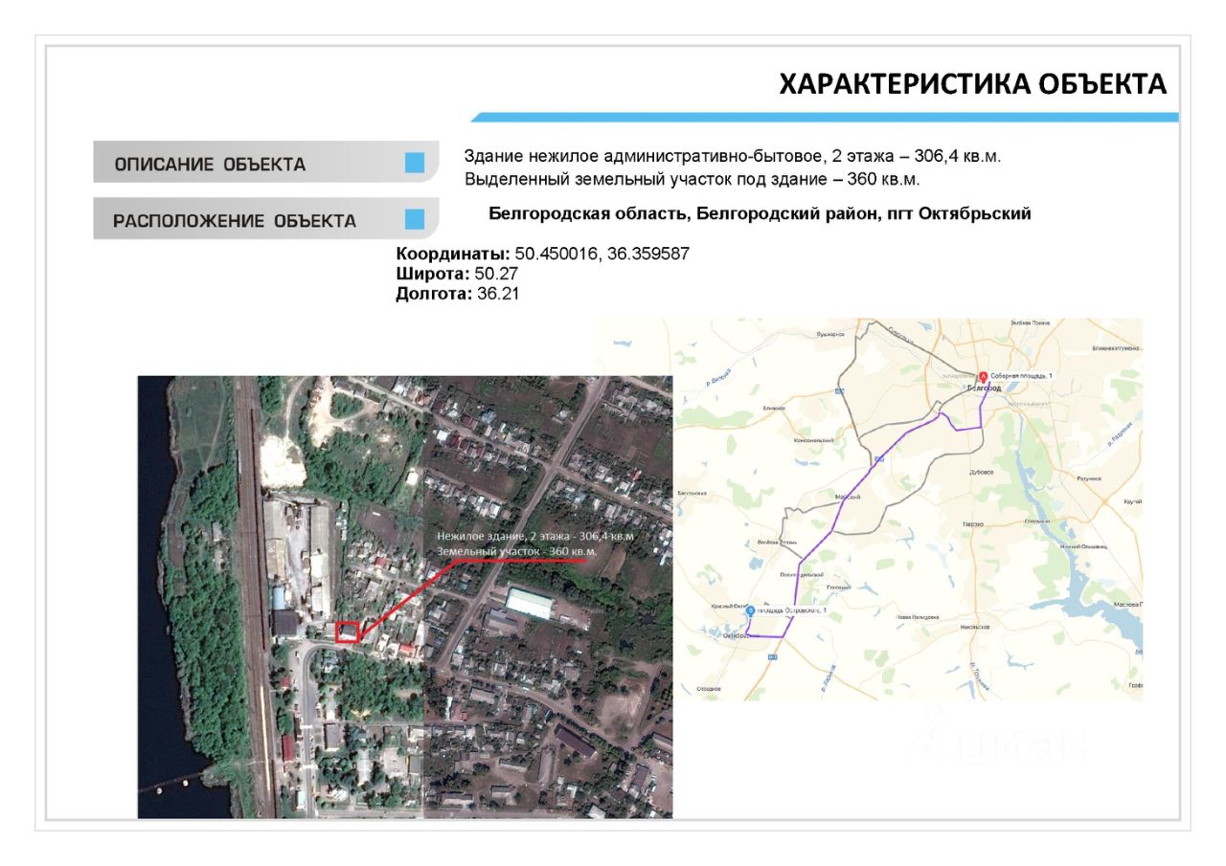
Task: Click the площадь Островского, 1 map label
Action: click(x=791, y=610)
